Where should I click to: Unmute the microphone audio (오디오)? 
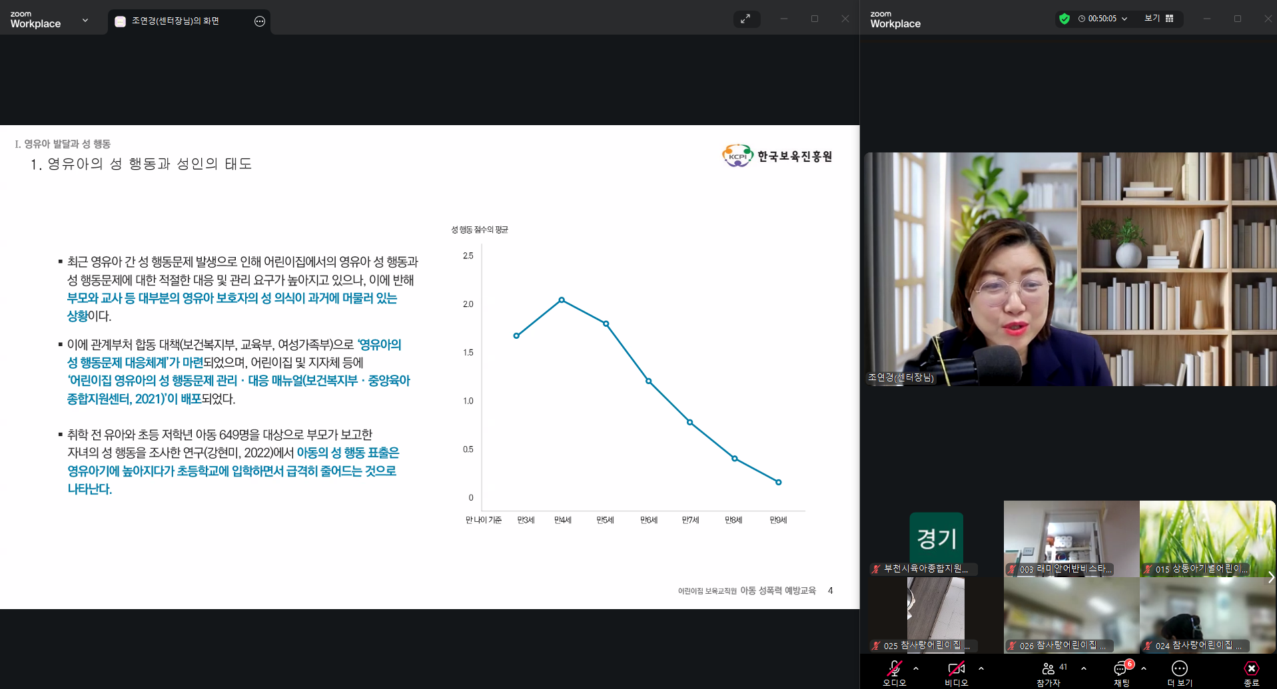[x=895, y=668]
